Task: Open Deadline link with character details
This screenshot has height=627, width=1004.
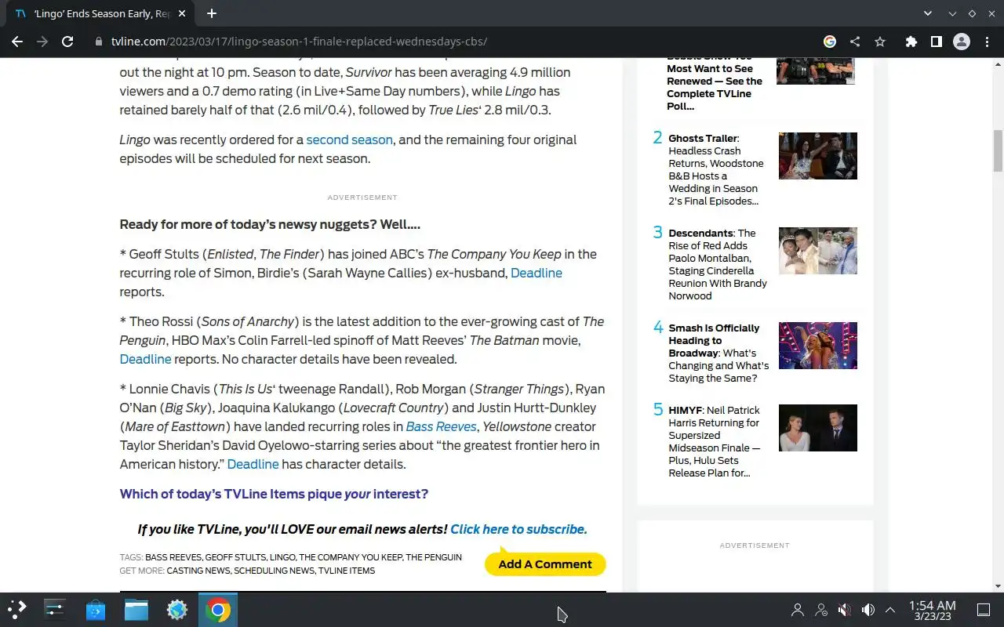Action: pos(253,464)
